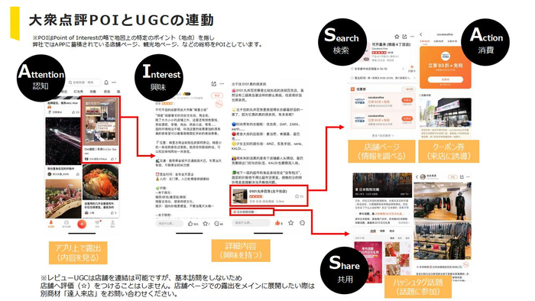This screenshot has width=535, height=301.
Task: Open the more menu beside the notification bell
Action: (x=114, y=83)
